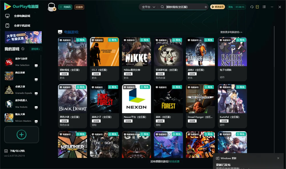Click the 兑换码 redeem code button
This screenshot has width=286, height=169.
[65, 7]
